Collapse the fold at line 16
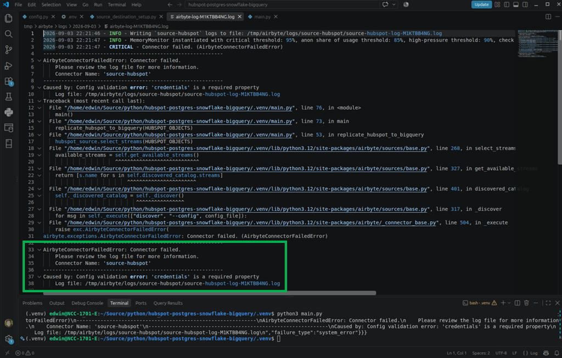The width and height of the screenshot is (562, 358). tap(39, 135)
